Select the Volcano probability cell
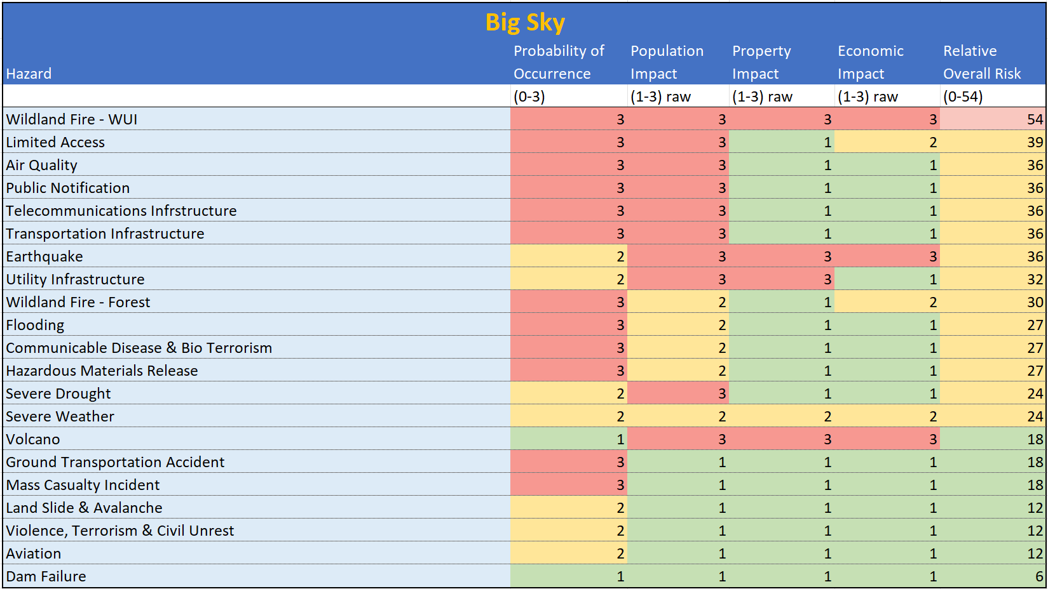The height and width of the screenshot is (589, 1048). 620,439
